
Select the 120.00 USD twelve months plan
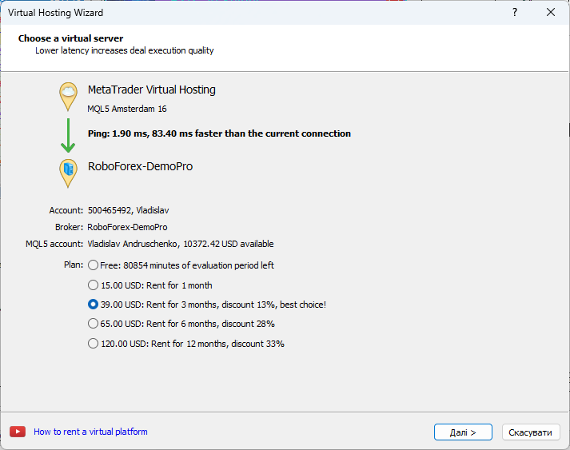[94, 344]
